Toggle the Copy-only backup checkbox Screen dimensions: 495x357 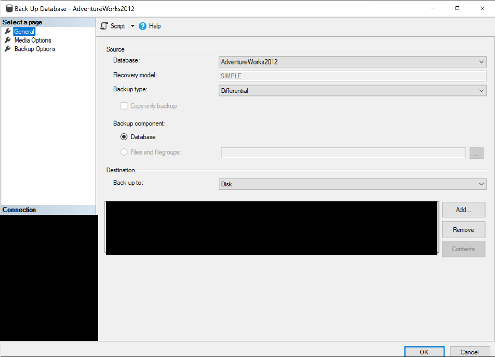pos(124,106)
